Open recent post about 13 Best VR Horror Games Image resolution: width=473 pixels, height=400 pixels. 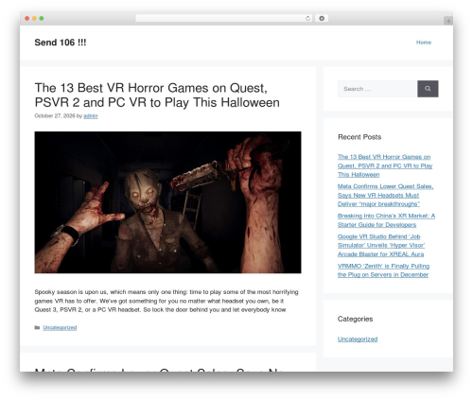[385, 165]
